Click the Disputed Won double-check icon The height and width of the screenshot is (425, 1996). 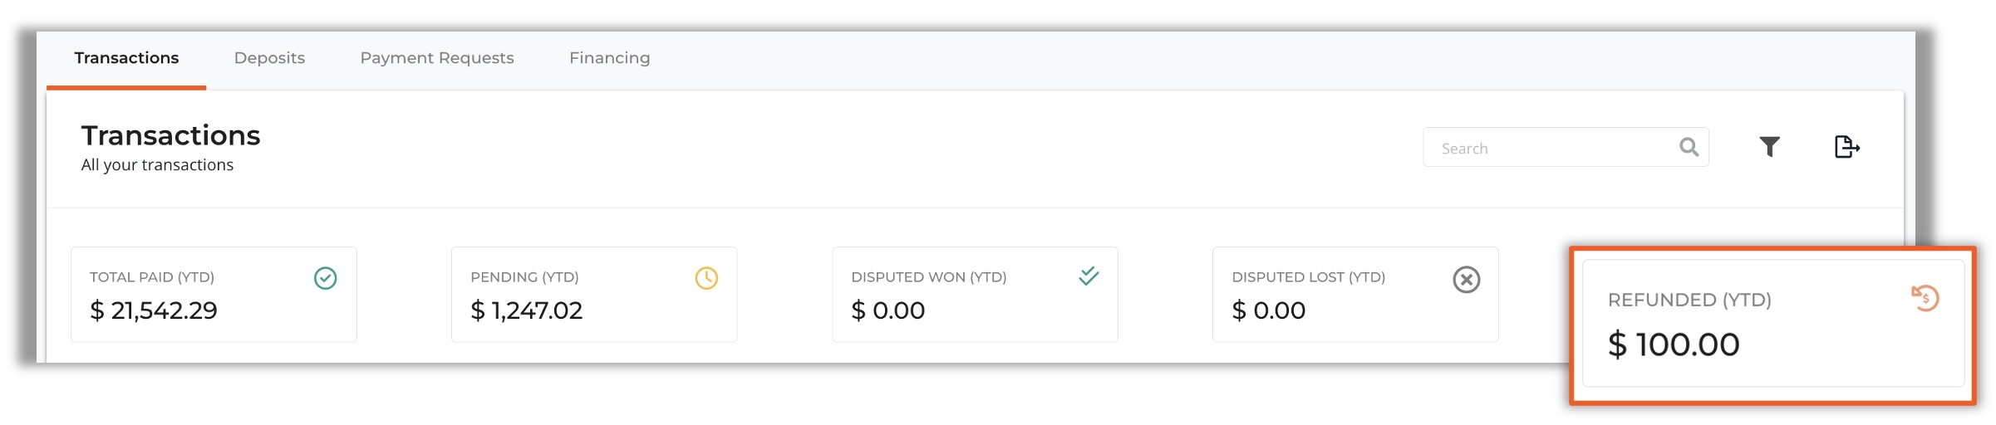[1089, 276]
